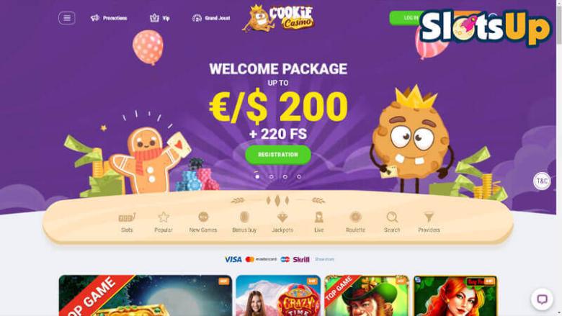
Task: Click the Bonus buy icon
Action: click(x=244, y=217)
